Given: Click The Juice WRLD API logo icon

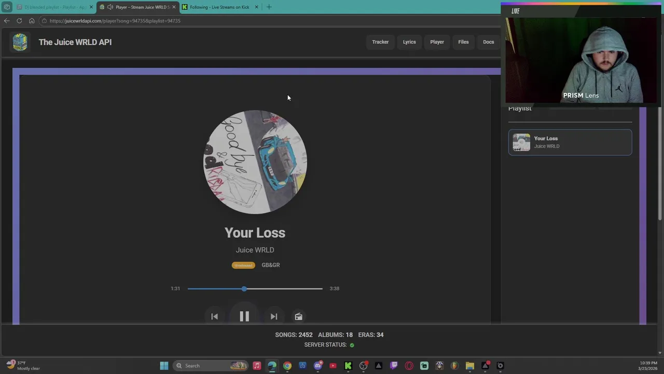Looking at the screenshot, I should 20,42.
